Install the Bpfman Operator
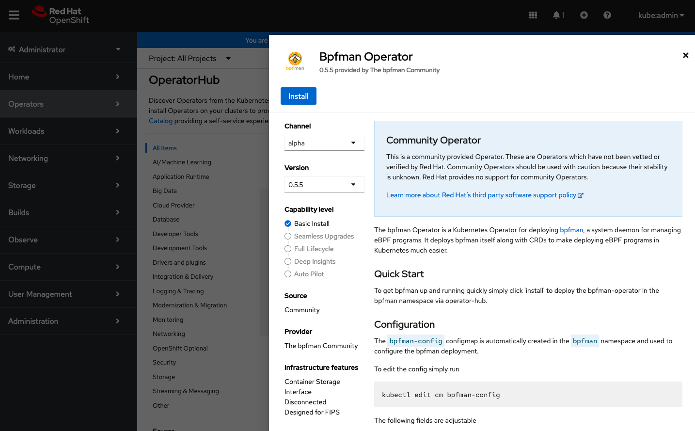The height and width of the screenshot is (431, 695). coord(298,96)
